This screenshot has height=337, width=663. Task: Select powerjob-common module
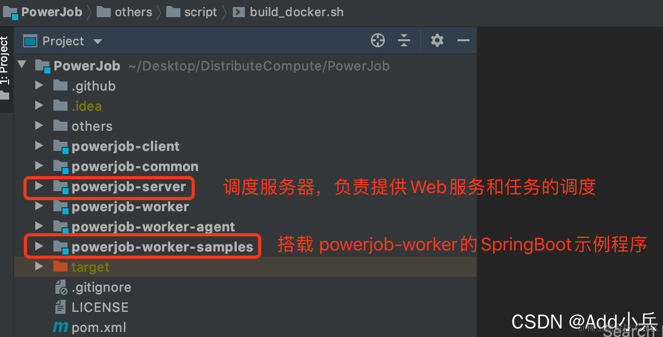(135, 166)
